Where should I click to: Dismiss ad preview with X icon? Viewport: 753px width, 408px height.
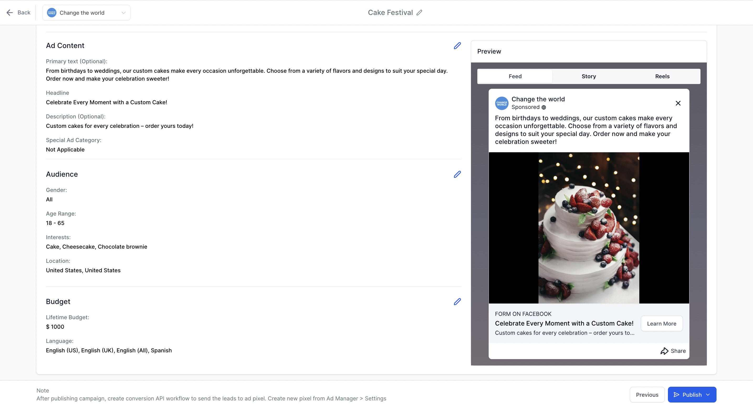(x=678, y=103)
